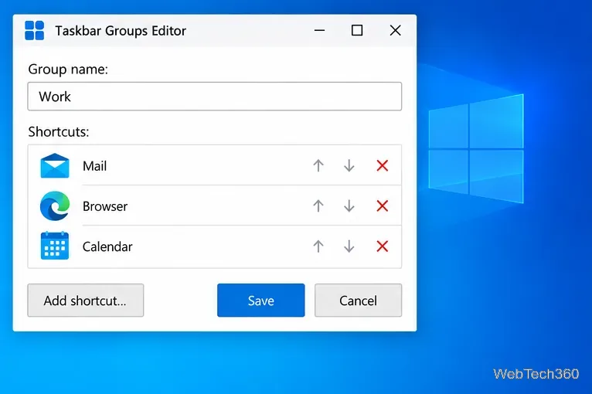Move the Calendar shortcut down

(349, 246)
